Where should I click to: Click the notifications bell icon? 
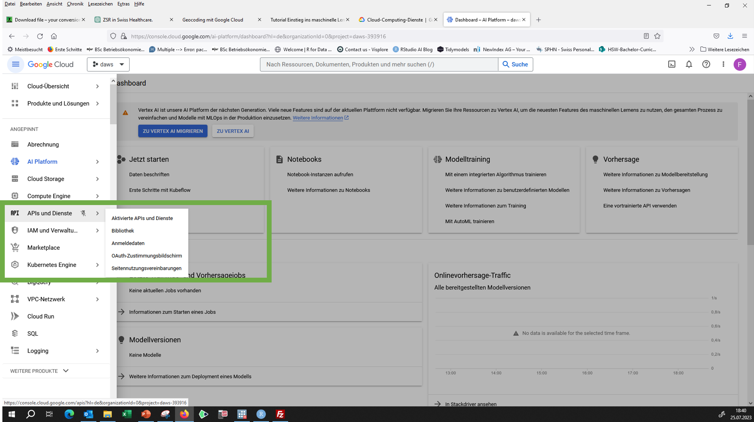coord(689,64)
